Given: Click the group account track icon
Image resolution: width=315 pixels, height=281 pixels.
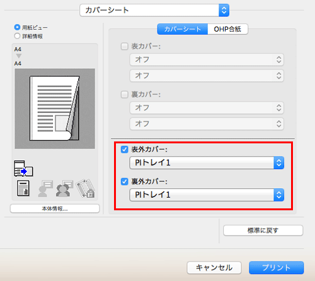Looking at the screenshot, I should (64, 188).
